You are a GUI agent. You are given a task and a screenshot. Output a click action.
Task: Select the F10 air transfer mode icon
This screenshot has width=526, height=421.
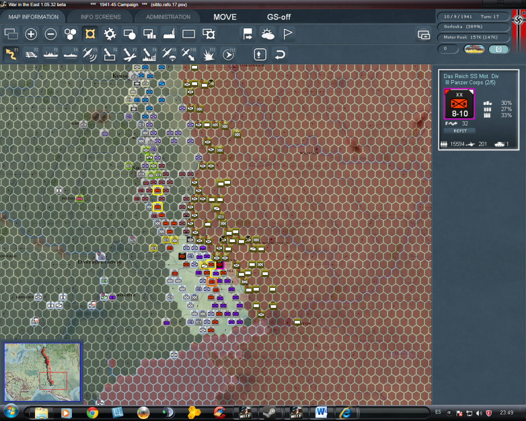tap(189, 54)
